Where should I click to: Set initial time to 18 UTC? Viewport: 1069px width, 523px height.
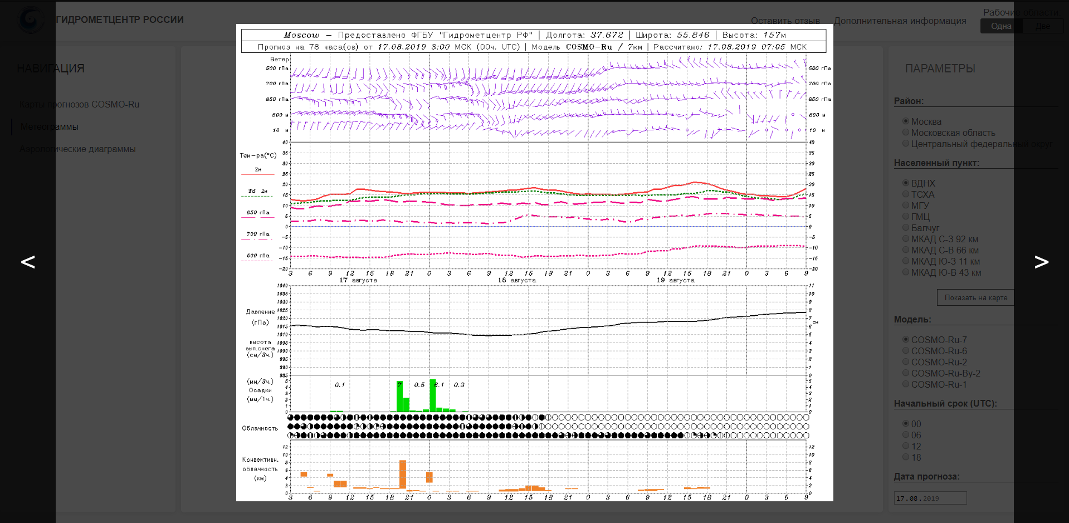[x=906, y=457]
